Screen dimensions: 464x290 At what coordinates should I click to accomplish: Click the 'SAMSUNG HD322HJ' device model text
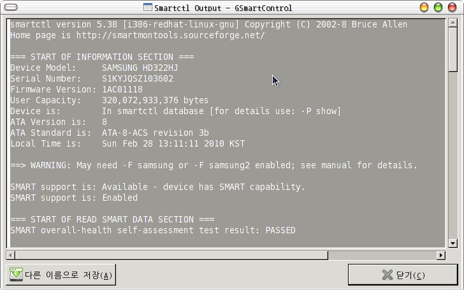tap(140, 68)
